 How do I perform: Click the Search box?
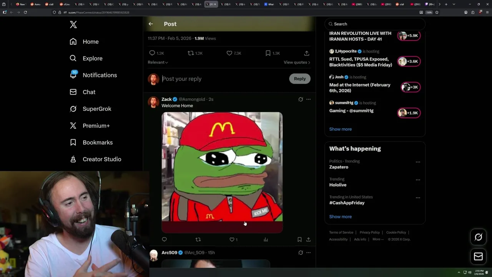coord(375,24)
